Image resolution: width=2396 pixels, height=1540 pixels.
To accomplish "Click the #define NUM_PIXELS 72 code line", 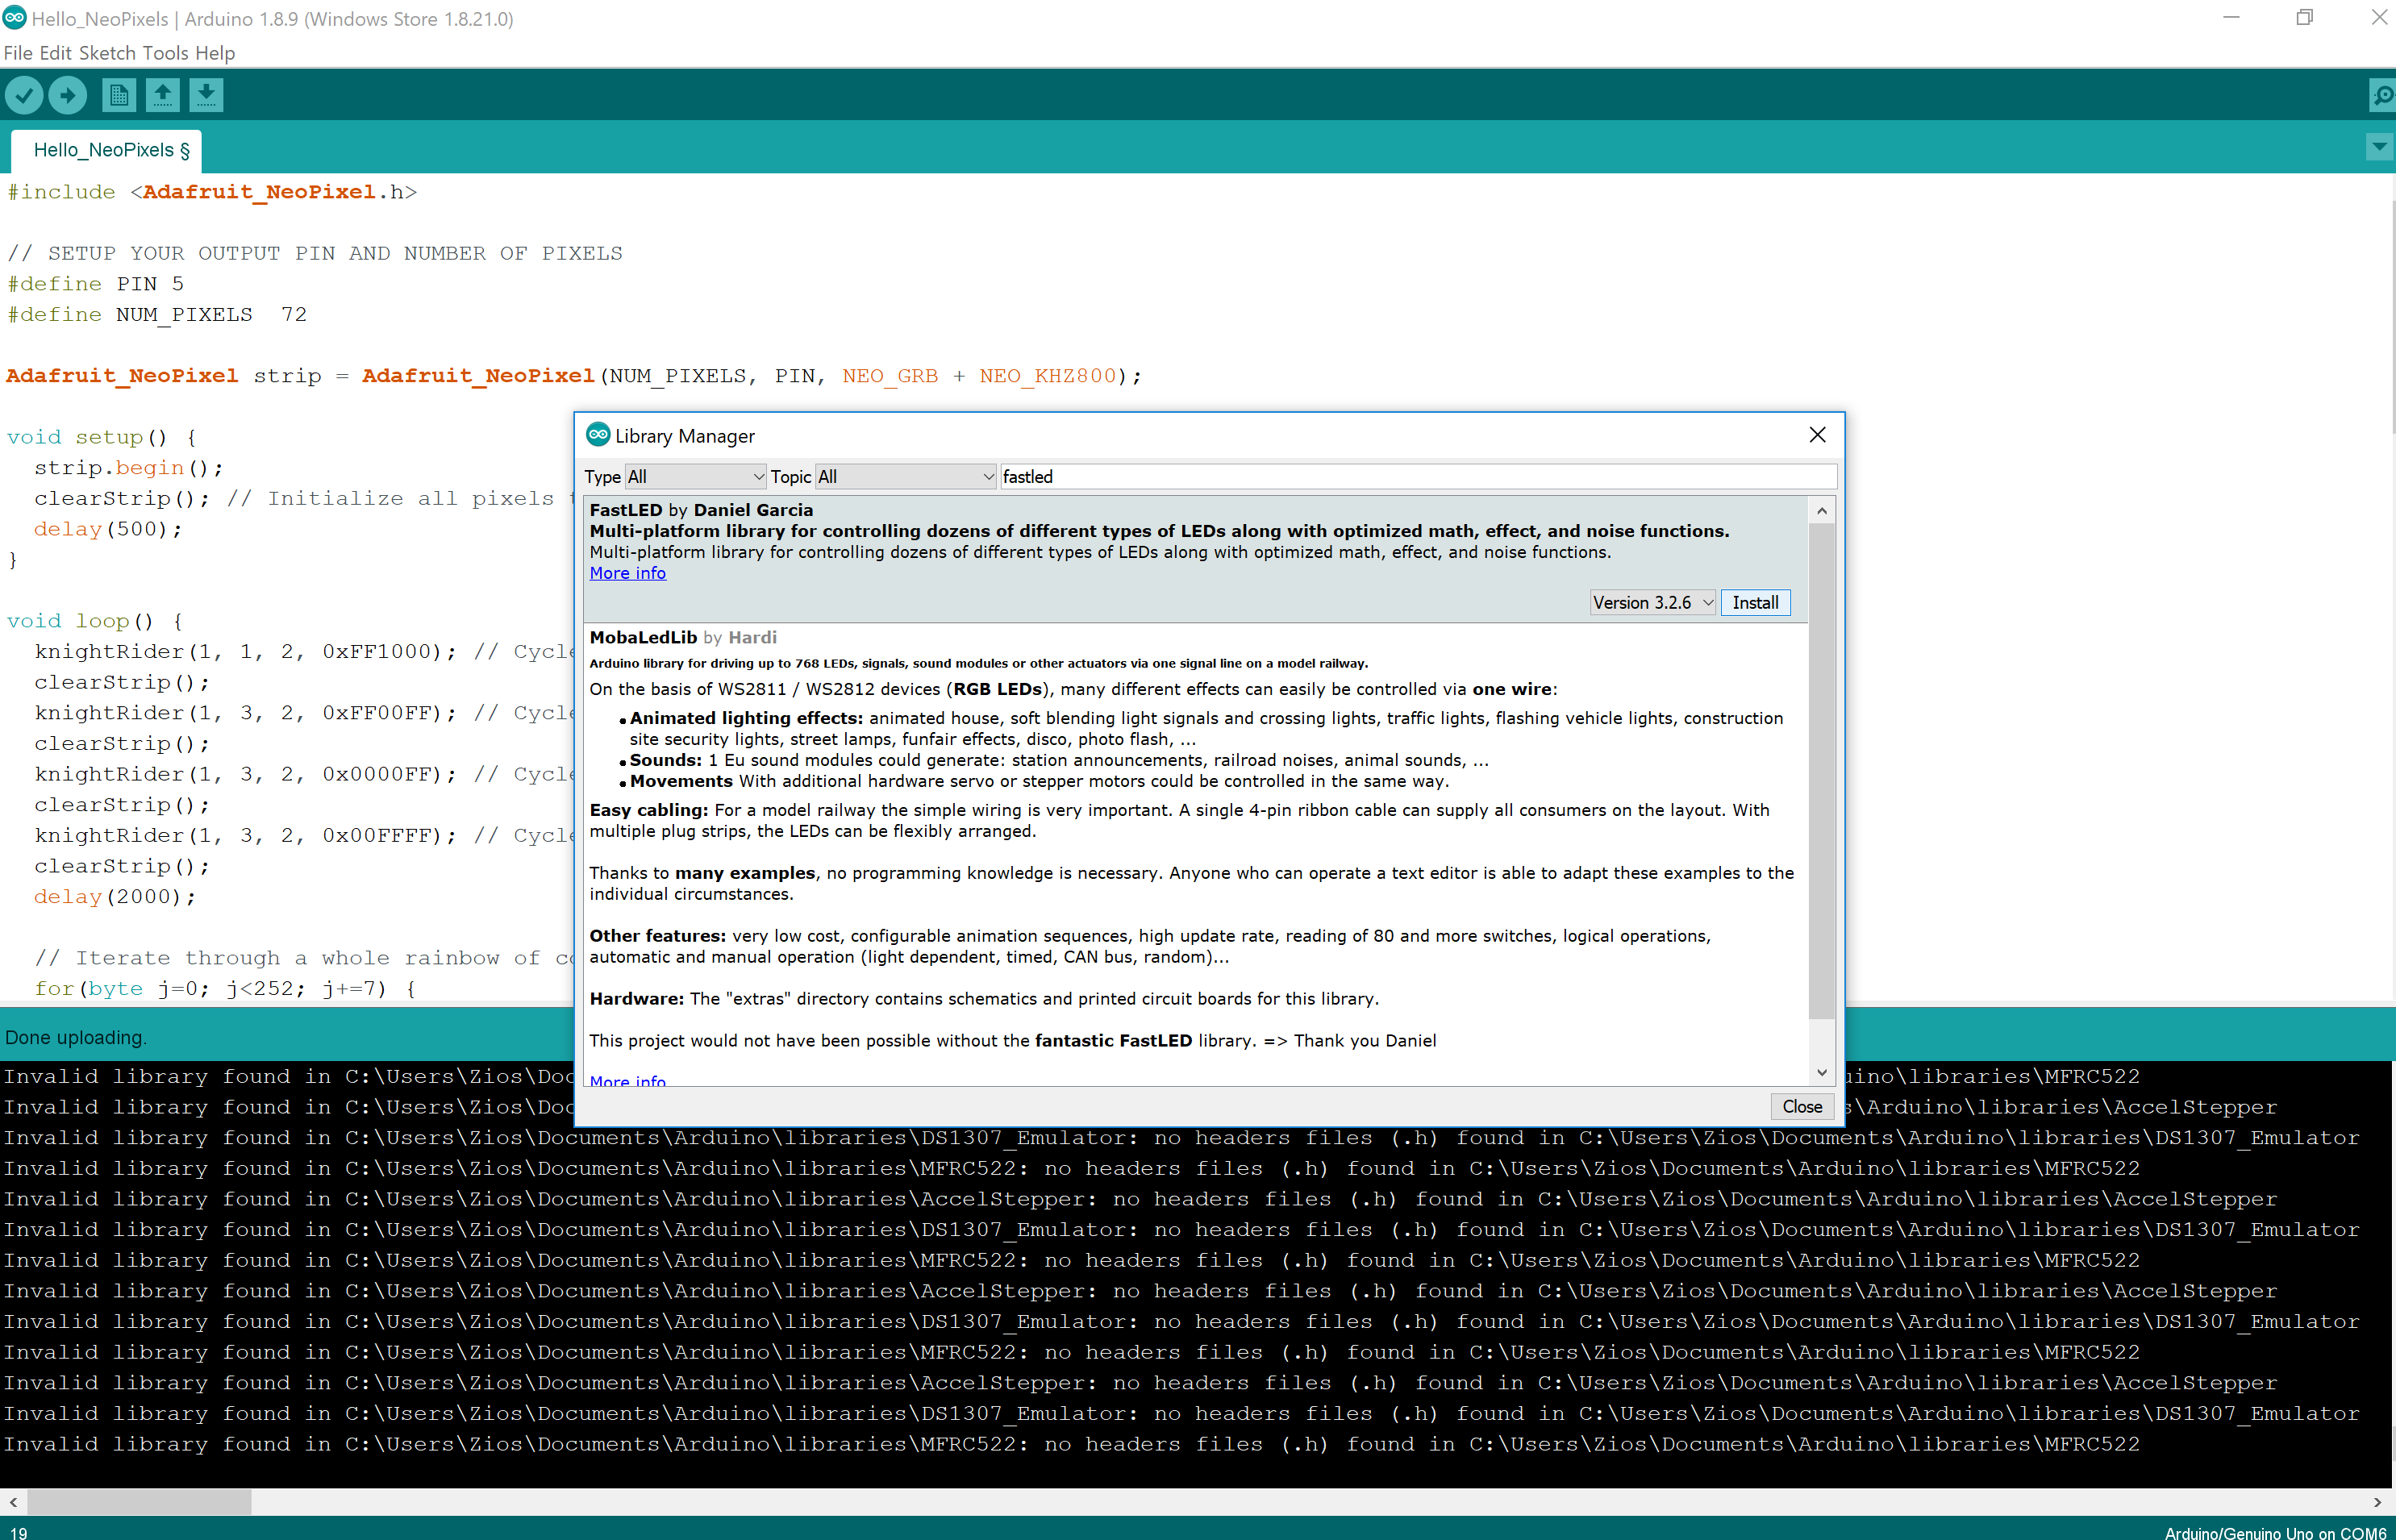I will 157,315.
